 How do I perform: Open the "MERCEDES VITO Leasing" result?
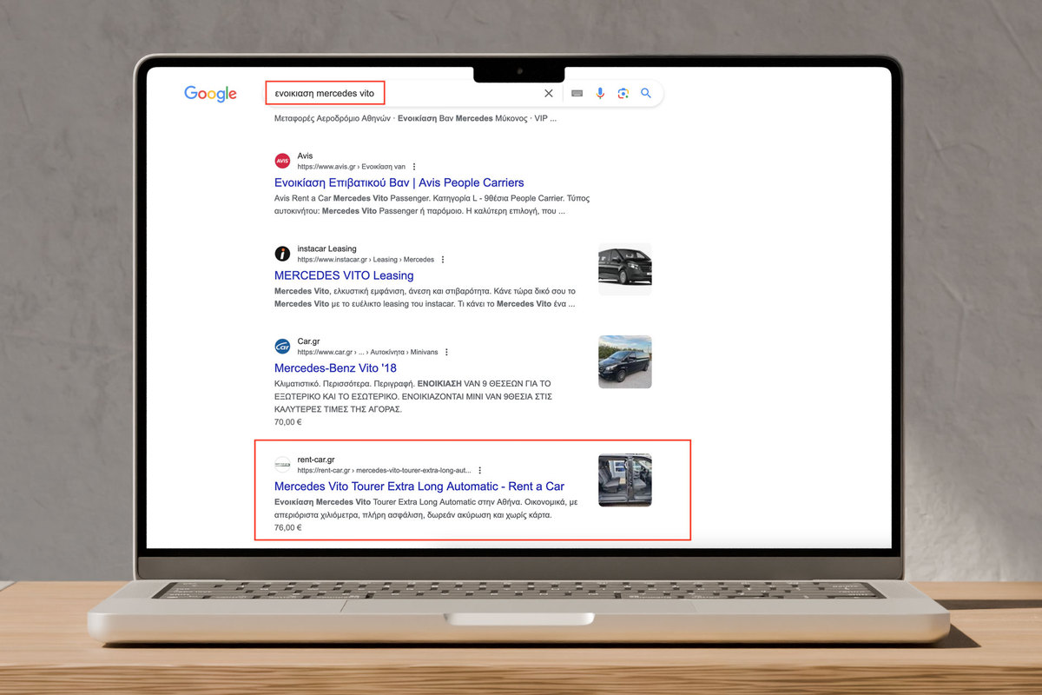(344, 276)
